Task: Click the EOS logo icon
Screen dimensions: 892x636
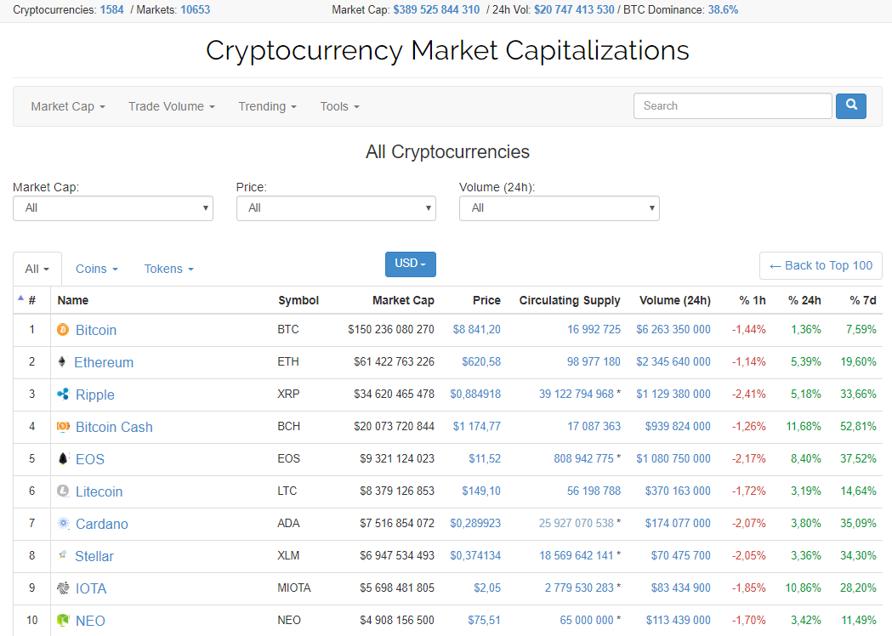Action: tap(63, 458)
